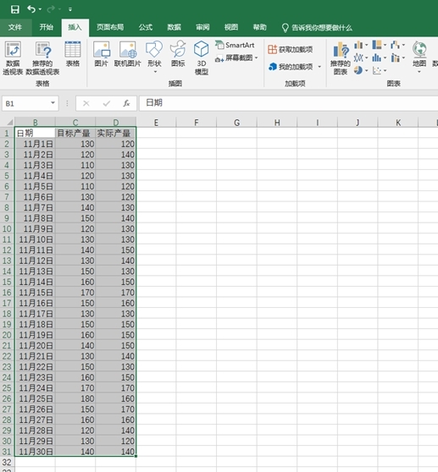
Task: Click cell B1 containing 日期
Action: coord(35,133)
